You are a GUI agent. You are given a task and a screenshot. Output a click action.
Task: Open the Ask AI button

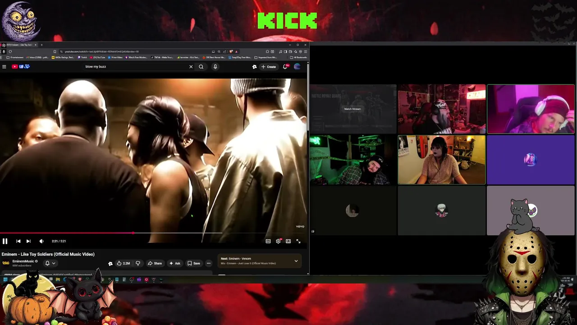click(x=174, y=263)
